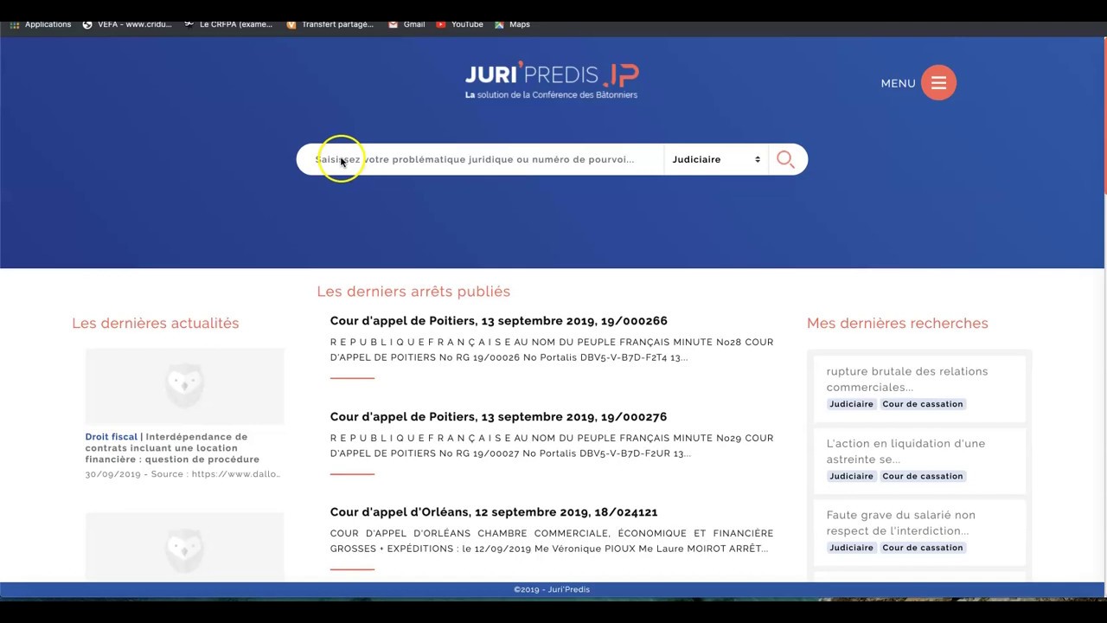The image size is (1107, 623).
Task: Open the Judiciaire jurisdiction dropdown
Action: coord(716,159)
